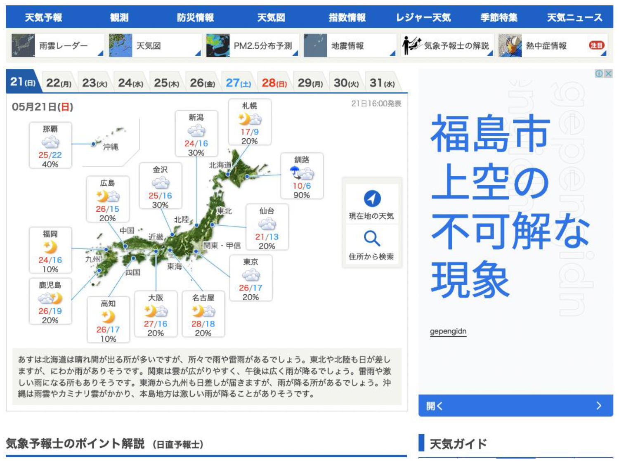Screen dimensions: 619x461
Task: Open the 指数情報 menu
Action: (x=347, y=17)
